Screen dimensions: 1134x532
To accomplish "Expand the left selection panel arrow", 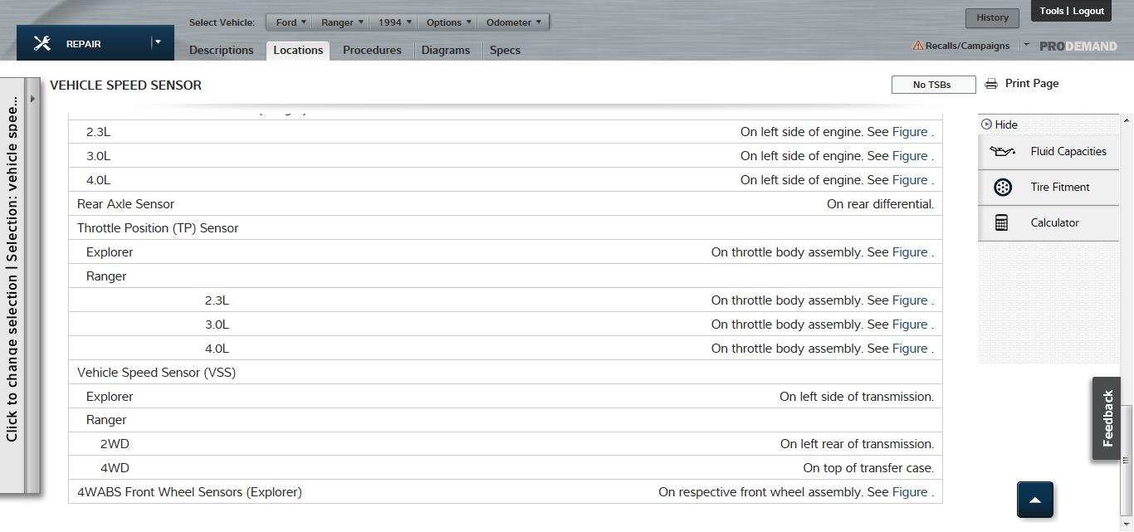I will pos(32,99).
